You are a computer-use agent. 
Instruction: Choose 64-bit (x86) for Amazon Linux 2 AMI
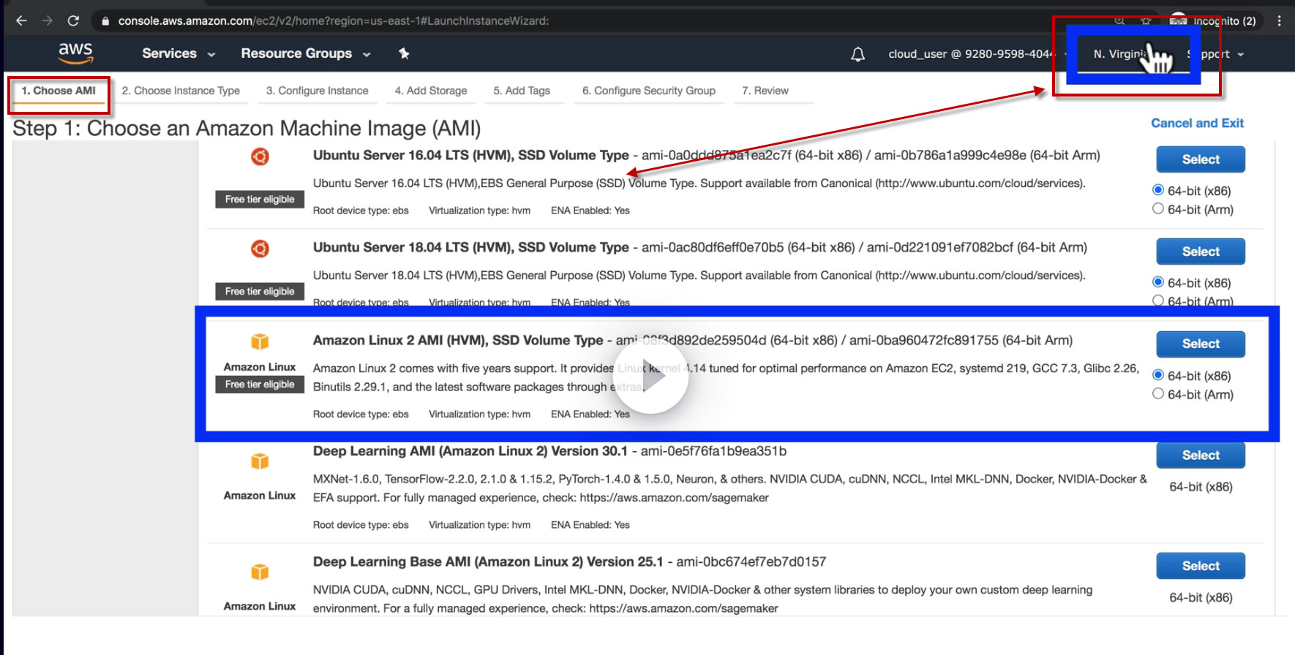1158,375
